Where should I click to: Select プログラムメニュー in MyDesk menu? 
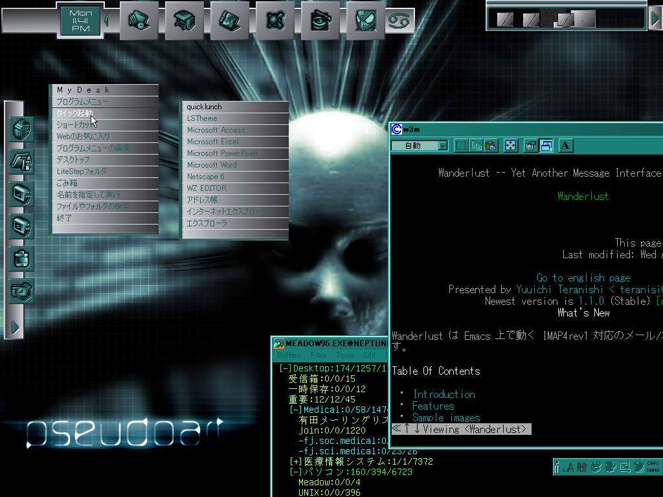105,102
